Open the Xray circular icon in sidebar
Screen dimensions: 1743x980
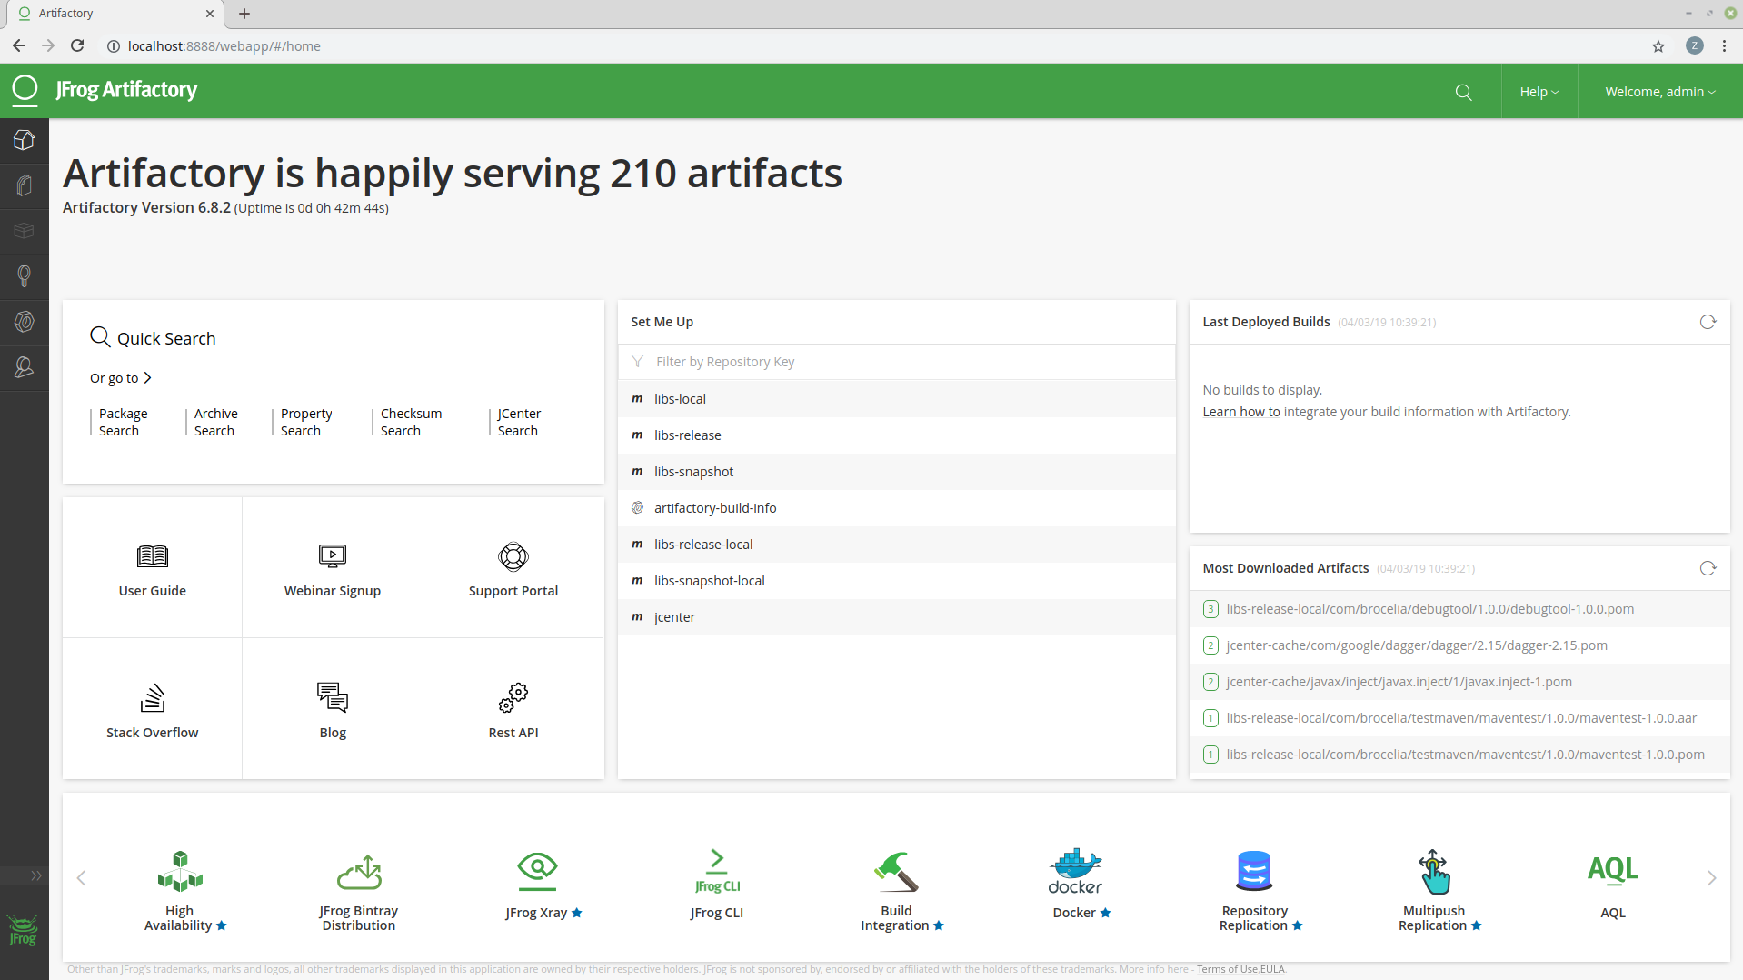[25, 322]
